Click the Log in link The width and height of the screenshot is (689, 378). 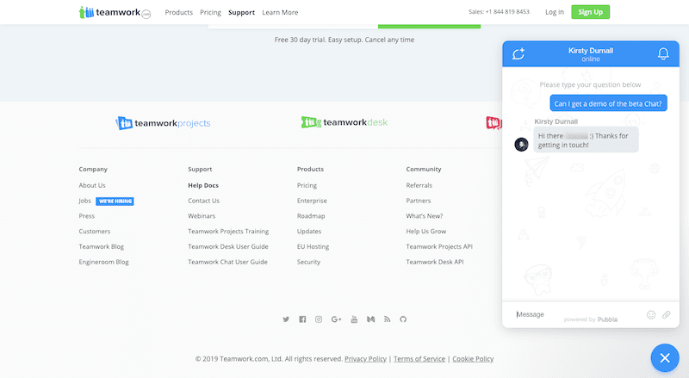(x=555, y=12)
